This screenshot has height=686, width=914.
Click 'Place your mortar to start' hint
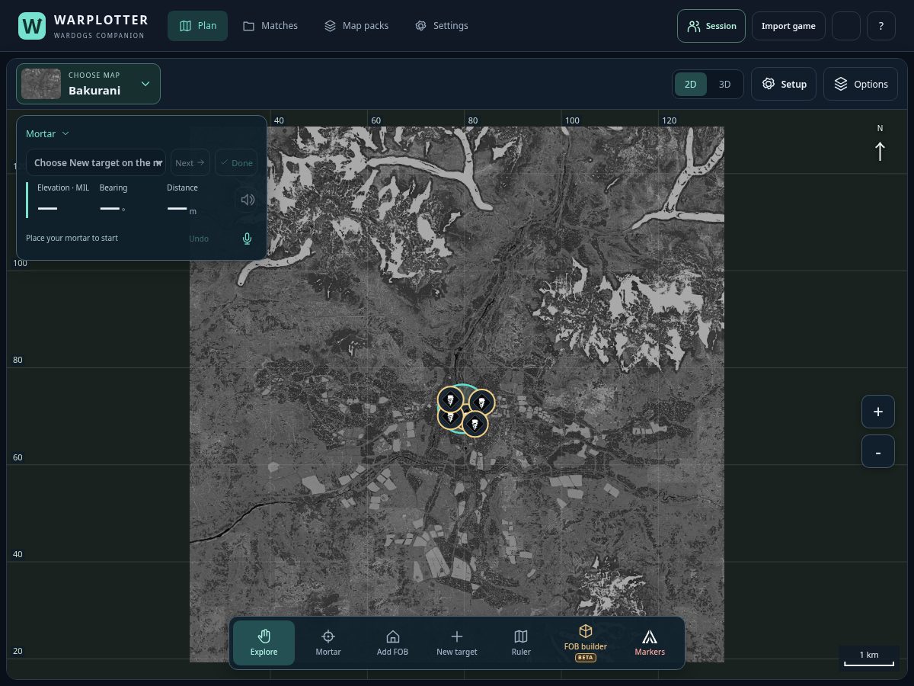(72, 238)
